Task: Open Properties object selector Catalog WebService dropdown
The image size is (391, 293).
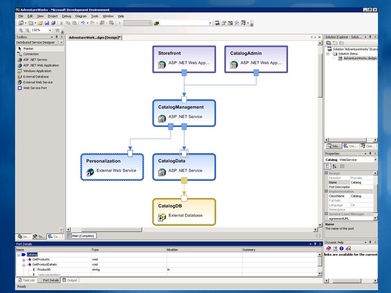Action: pos(375,160)
